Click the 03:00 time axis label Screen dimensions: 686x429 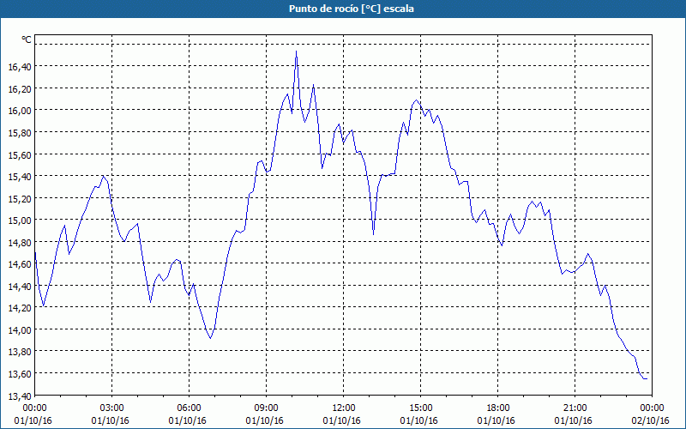(x=112, y=408)
